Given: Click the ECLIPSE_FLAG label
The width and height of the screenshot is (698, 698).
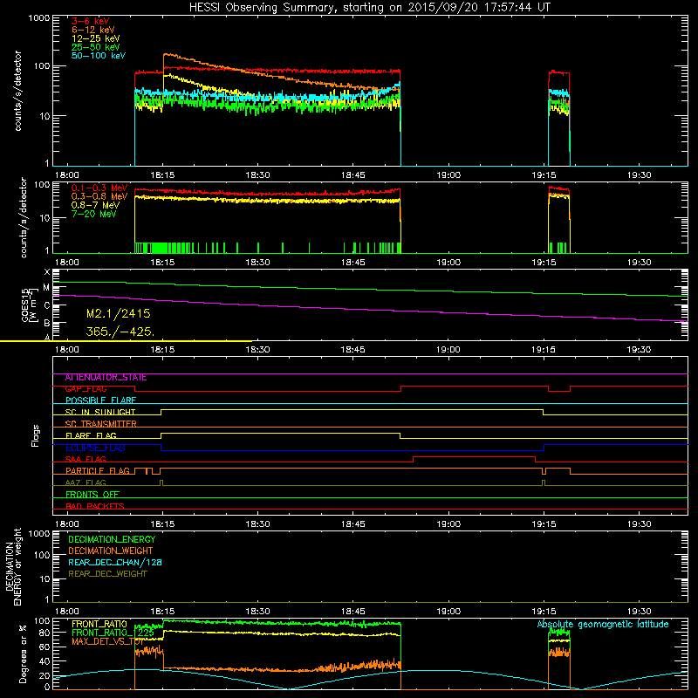Looking at the screenshot, I should click(x=95, y=448).
